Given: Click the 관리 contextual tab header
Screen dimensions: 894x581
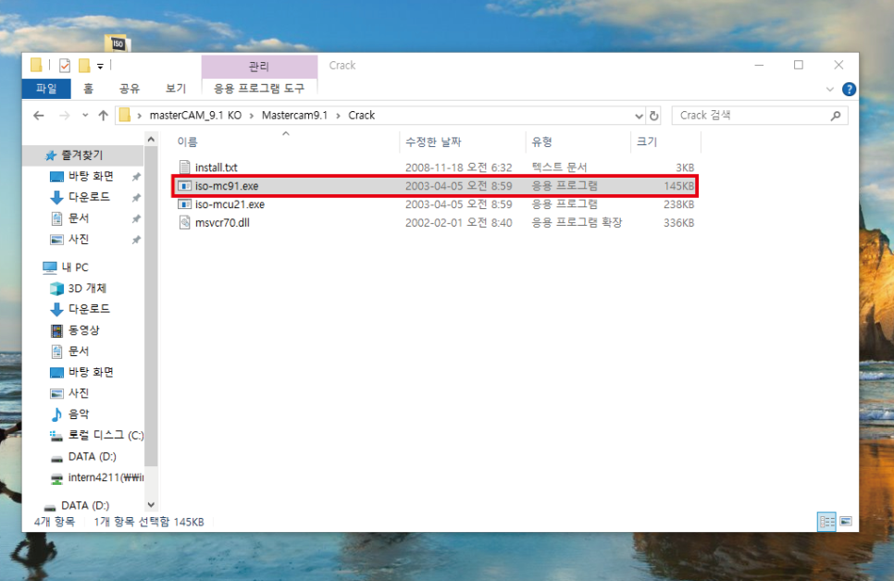Looking at the screenshot, I should point(259,66).
